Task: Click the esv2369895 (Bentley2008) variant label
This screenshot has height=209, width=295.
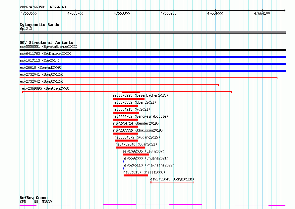Action: coord(46,88)
